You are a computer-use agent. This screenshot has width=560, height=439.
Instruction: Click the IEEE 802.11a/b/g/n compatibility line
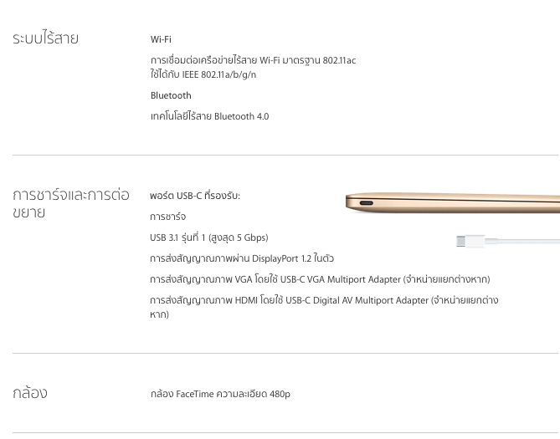203,74
